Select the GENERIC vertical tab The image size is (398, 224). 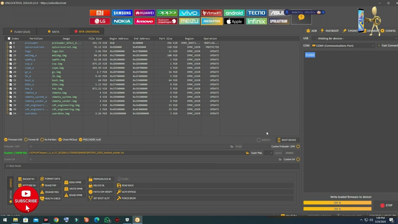(11, 182)
